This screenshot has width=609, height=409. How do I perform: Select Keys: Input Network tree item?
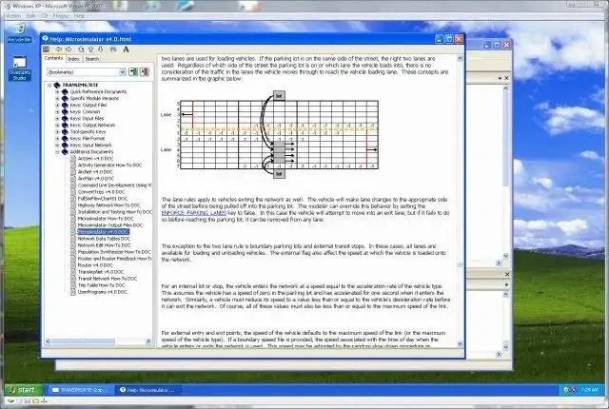(91, 145)
